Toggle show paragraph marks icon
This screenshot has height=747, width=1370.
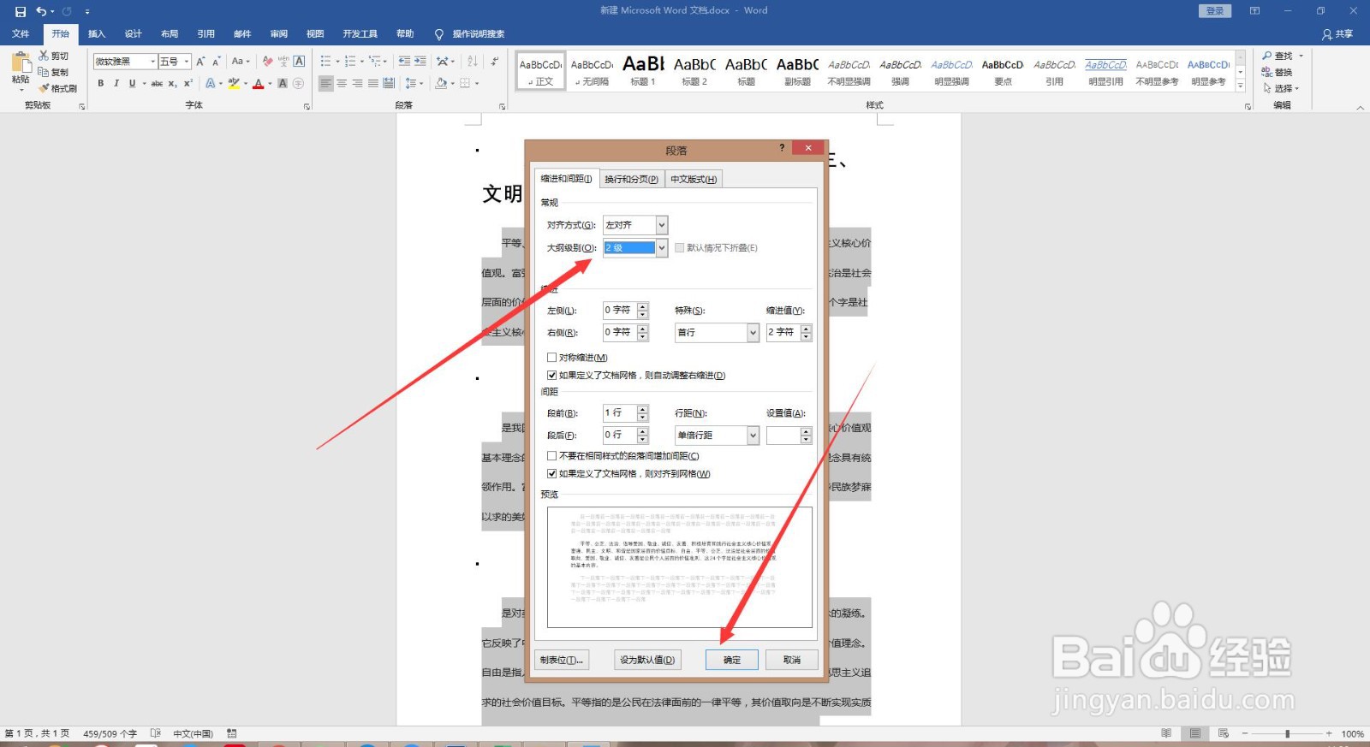coord(494,62)
